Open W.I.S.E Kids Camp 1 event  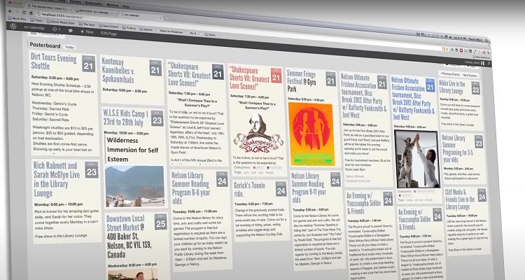click(125, 117)
